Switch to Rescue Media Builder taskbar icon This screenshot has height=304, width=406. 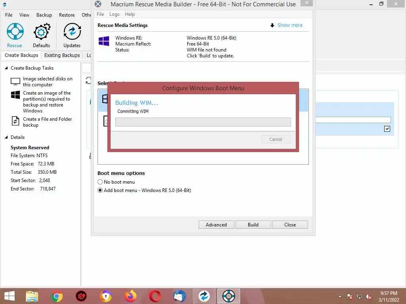[229, 296]
